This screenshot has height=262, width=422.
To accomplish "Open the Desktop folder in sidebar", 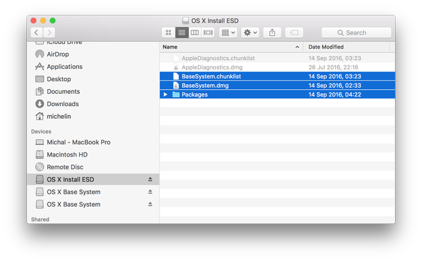I will click(93, 79).
